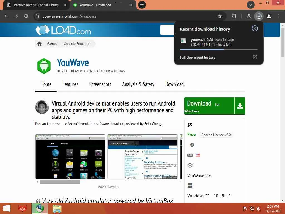The image size is (285, 214).
Task: Click the download progress bar
Action: click(219, 49)
